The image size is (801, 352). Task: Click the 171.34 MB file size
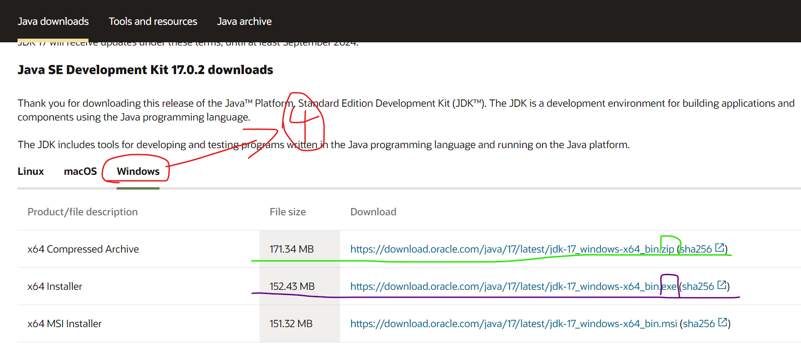(292, 249)
